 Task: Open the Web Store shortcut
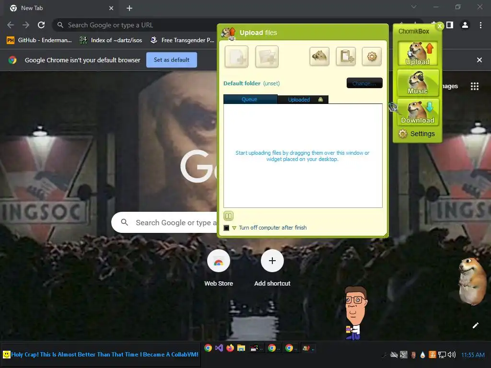pyautogui.click(x=219, y=268)
